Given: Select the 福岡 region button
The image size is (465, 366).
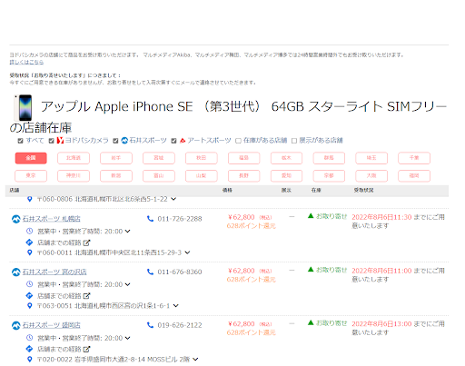Looking at the screenshot, I should point(414,176).
